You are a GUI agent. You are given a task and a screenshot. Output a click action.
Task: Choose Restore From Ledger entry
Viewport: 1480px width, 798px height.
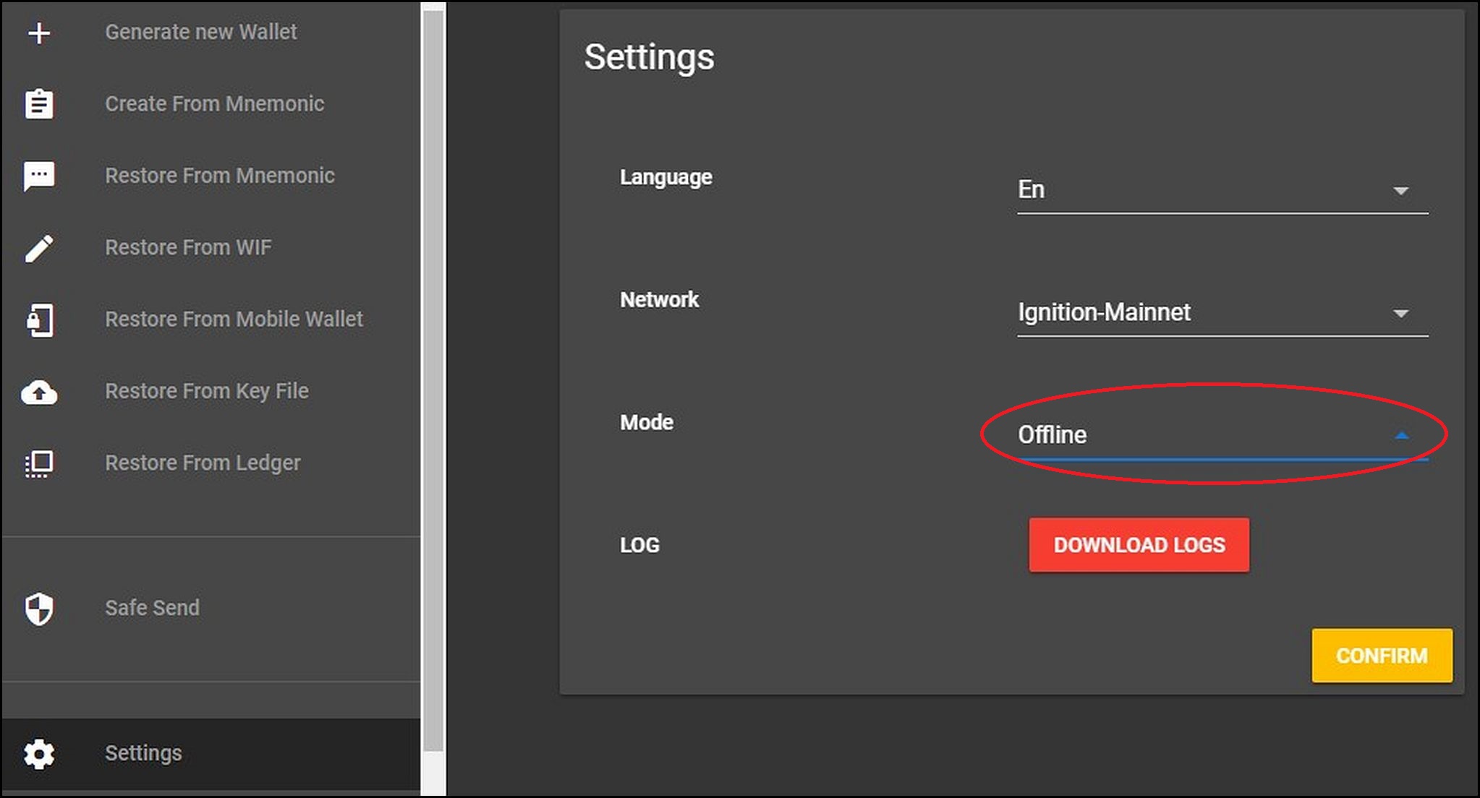point(203,463)
